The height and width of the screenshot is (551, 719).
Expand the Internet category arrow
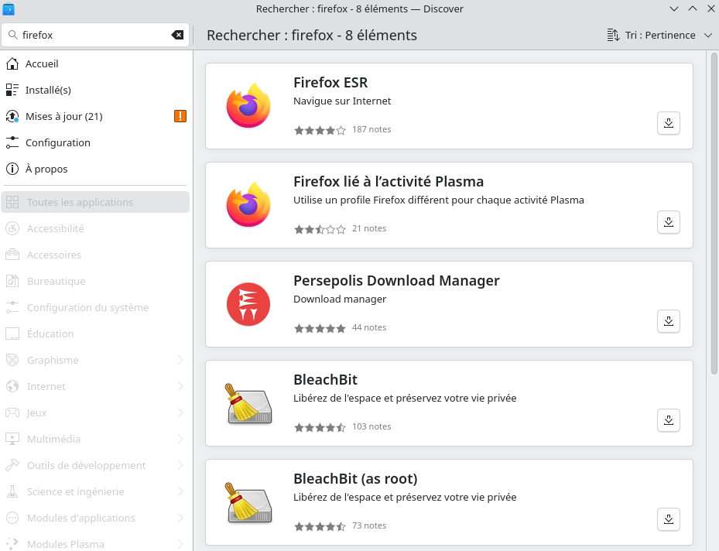180,386
